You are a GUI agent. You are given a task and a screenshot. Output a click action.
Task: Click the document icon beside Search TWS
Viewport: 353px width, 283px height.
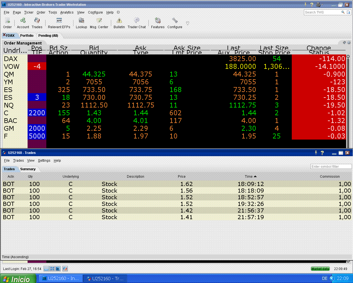pos(349,12)
